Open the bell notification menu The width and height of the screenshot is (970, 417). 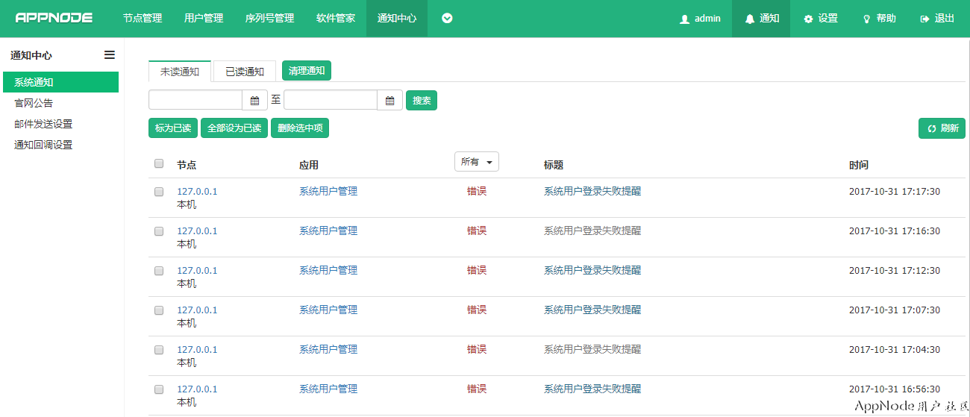761,19
